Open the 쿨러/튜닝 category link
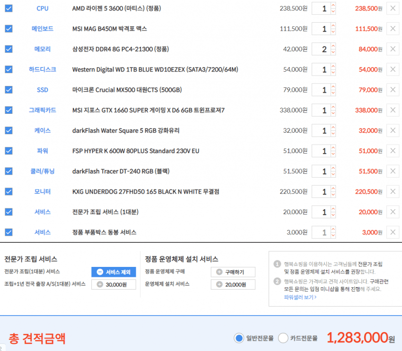The height and width of the screenshot is (351, 402). tap(42, 171)
